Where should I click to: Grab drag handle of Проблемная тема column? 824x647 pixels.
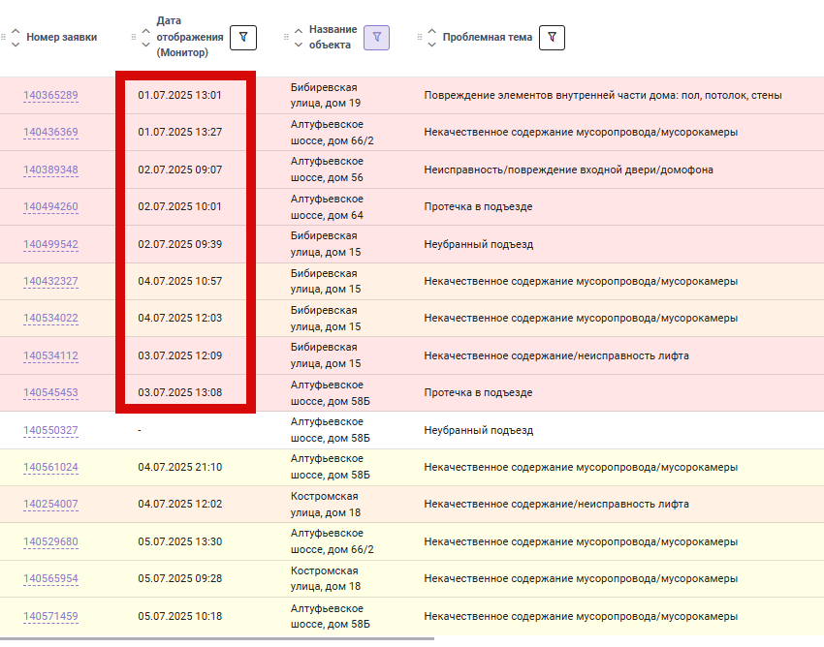pos(420,37)
